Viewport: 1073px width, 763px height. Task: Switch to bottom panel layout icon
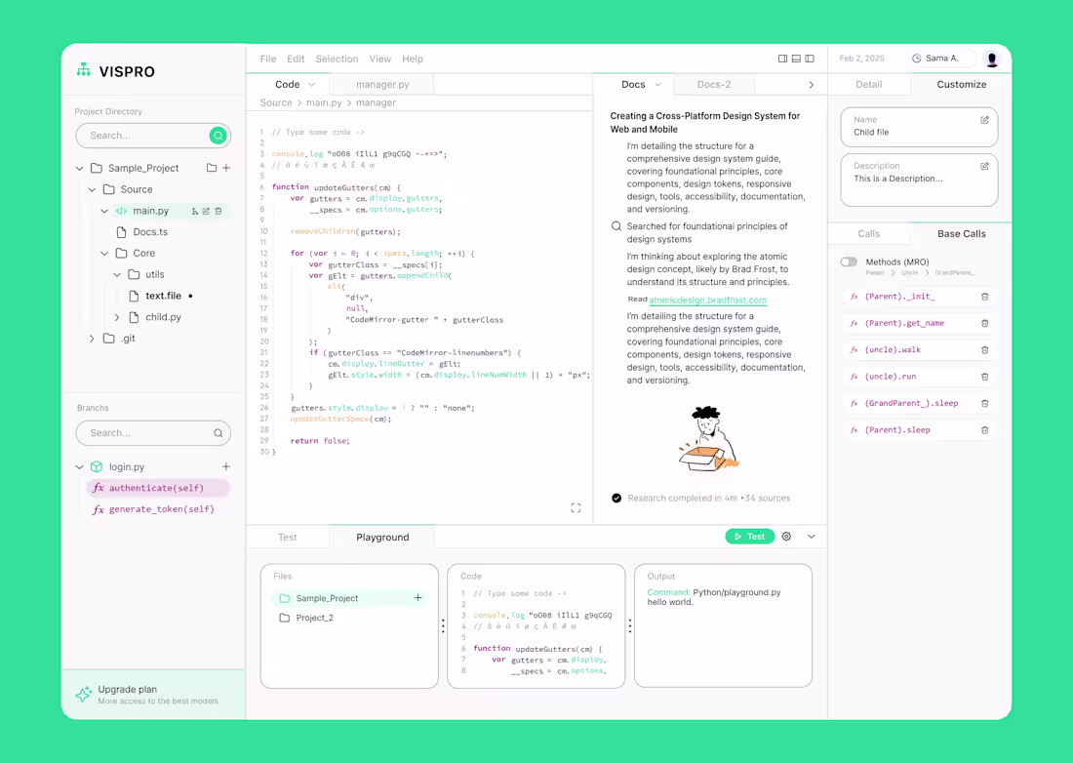point(797,59)
